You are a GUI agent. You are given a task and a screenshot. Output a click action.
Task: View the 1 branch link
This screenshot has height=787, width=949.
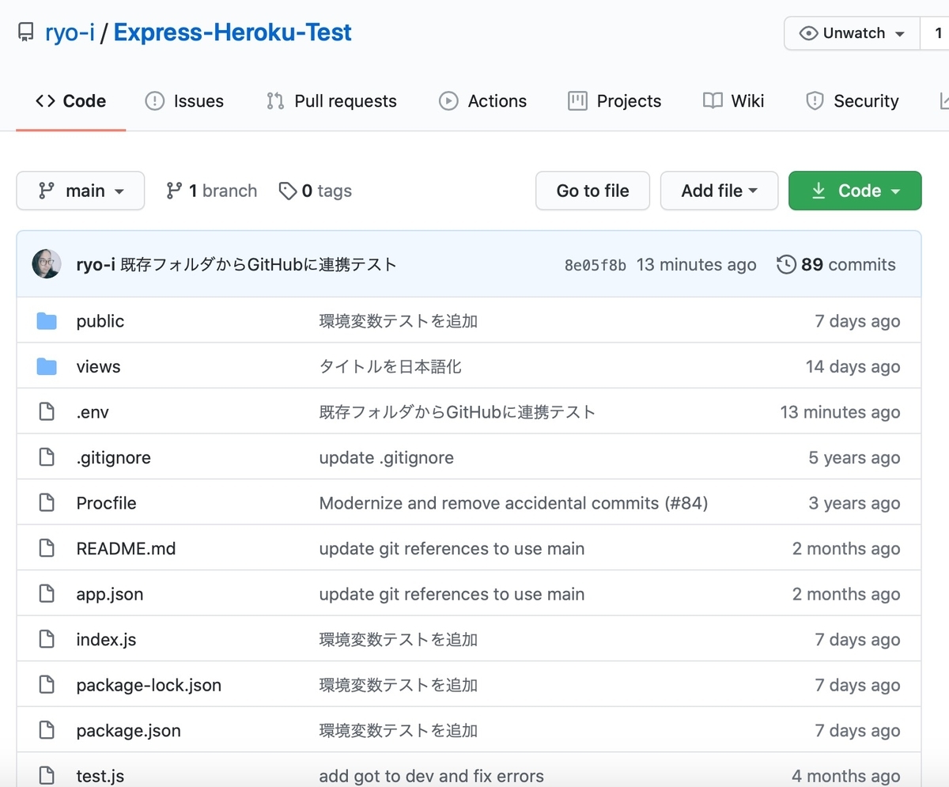coord(211,191)
